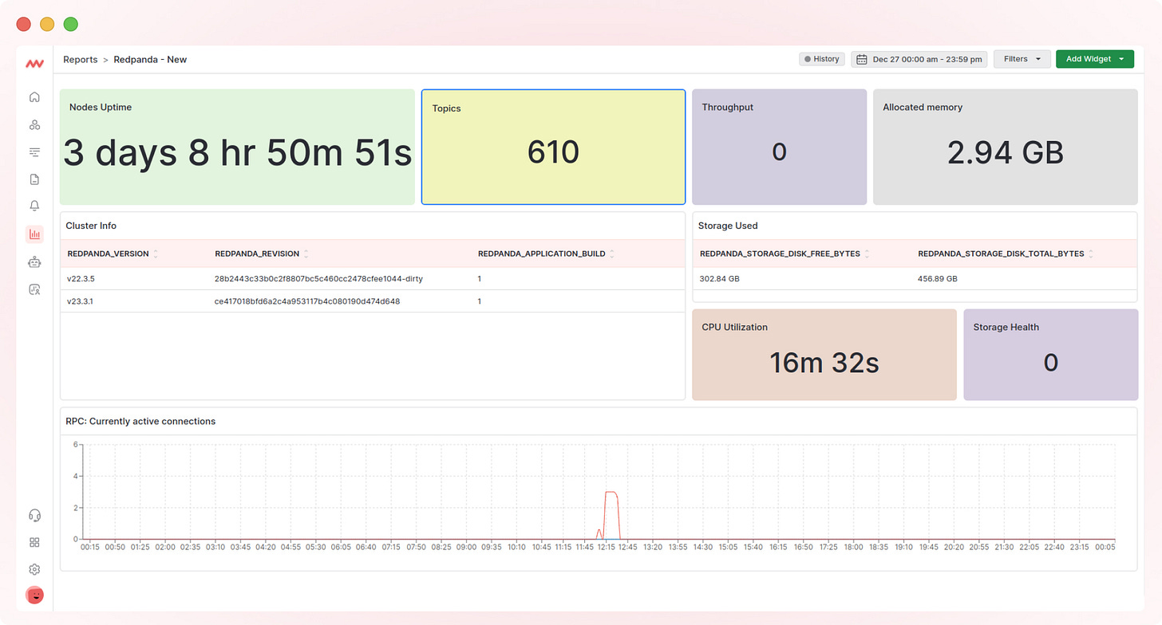This screenshot has height=625, width=1162.
Task: Click the 16m 32s CPU value
Action: 824,363
